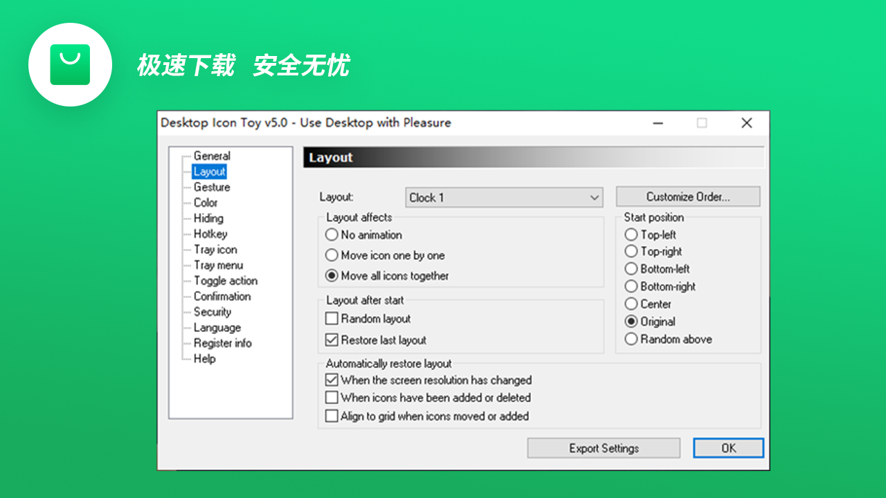Enable Align to grid when icons moved
This screenshot has height=498, width=886.
tap(332, 416)
